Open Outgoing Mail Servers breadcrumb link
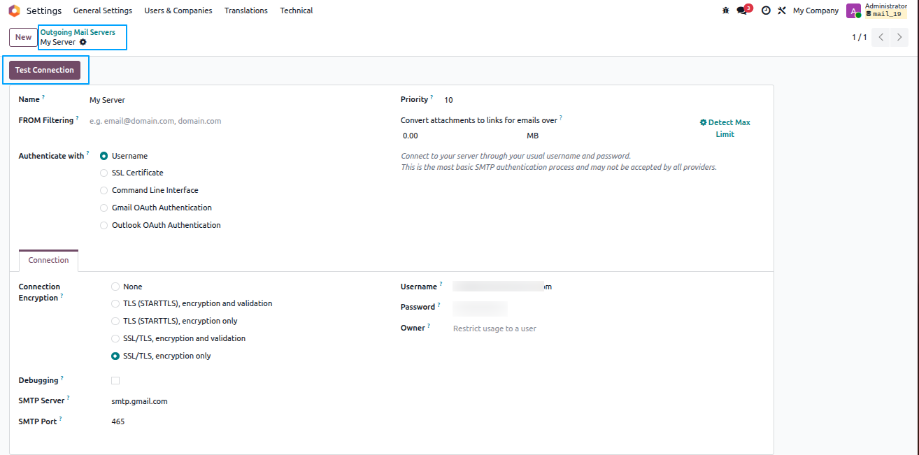The width and height of the screenshot is (919, 455). [x=78, y=32]
